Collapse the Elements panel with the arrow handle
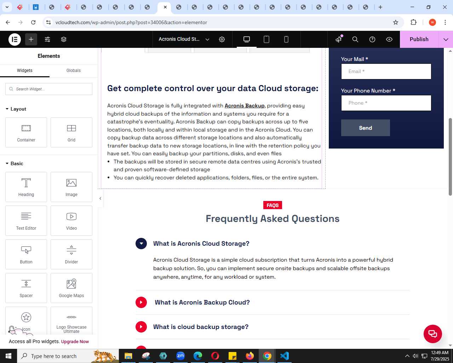The width and height of the screenshot is (453, 363). [x=100, y=199]
